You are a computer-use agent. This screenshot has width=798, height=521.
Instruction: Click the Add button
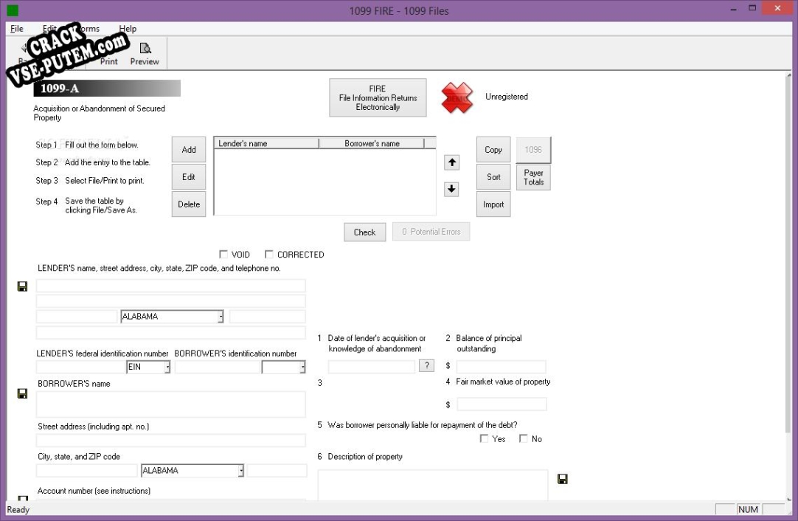[x=189, y=149]
